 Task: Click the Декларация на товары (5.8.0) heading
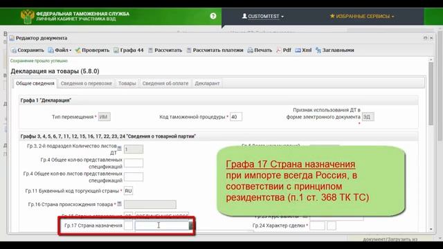[x=55, y=71]
